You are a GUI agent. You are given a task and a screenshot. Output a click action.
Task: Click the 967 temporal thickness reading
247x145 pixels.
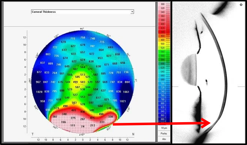38,82
